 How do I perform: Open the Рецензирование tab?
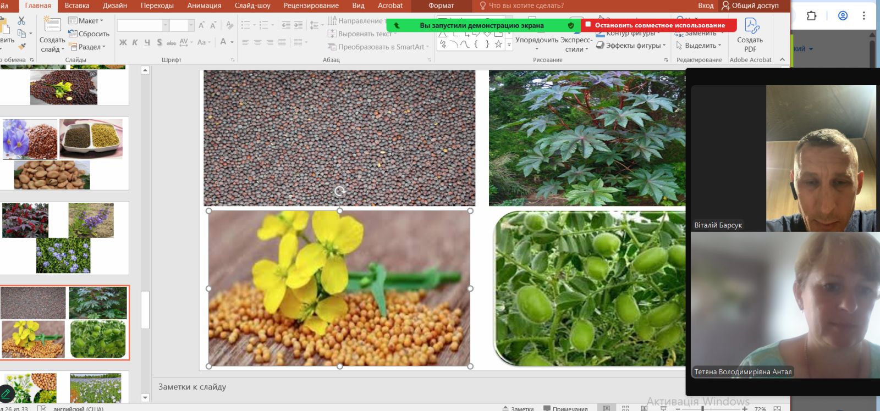311,5
